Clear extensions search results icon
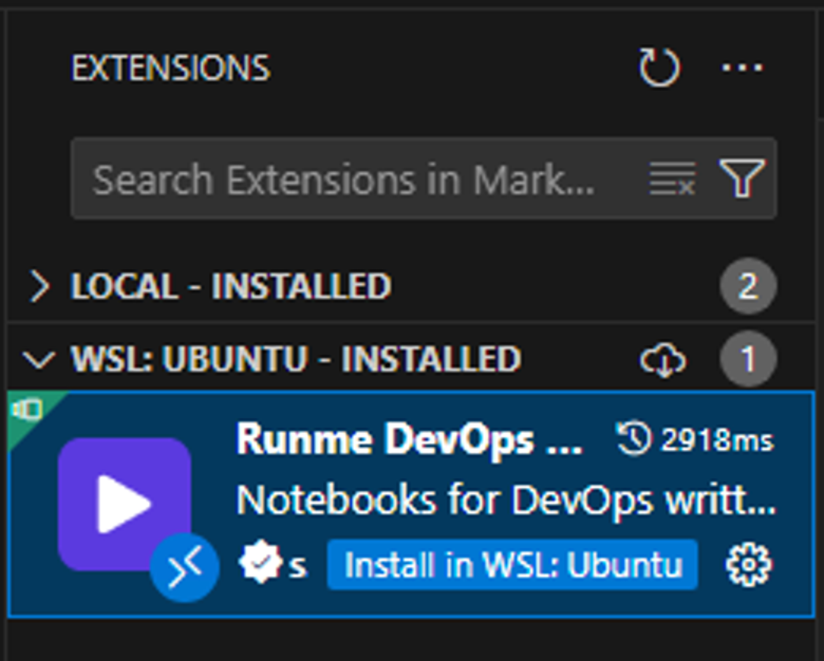The width and height of the screenshot is (824, 661). tap(672, 178)
